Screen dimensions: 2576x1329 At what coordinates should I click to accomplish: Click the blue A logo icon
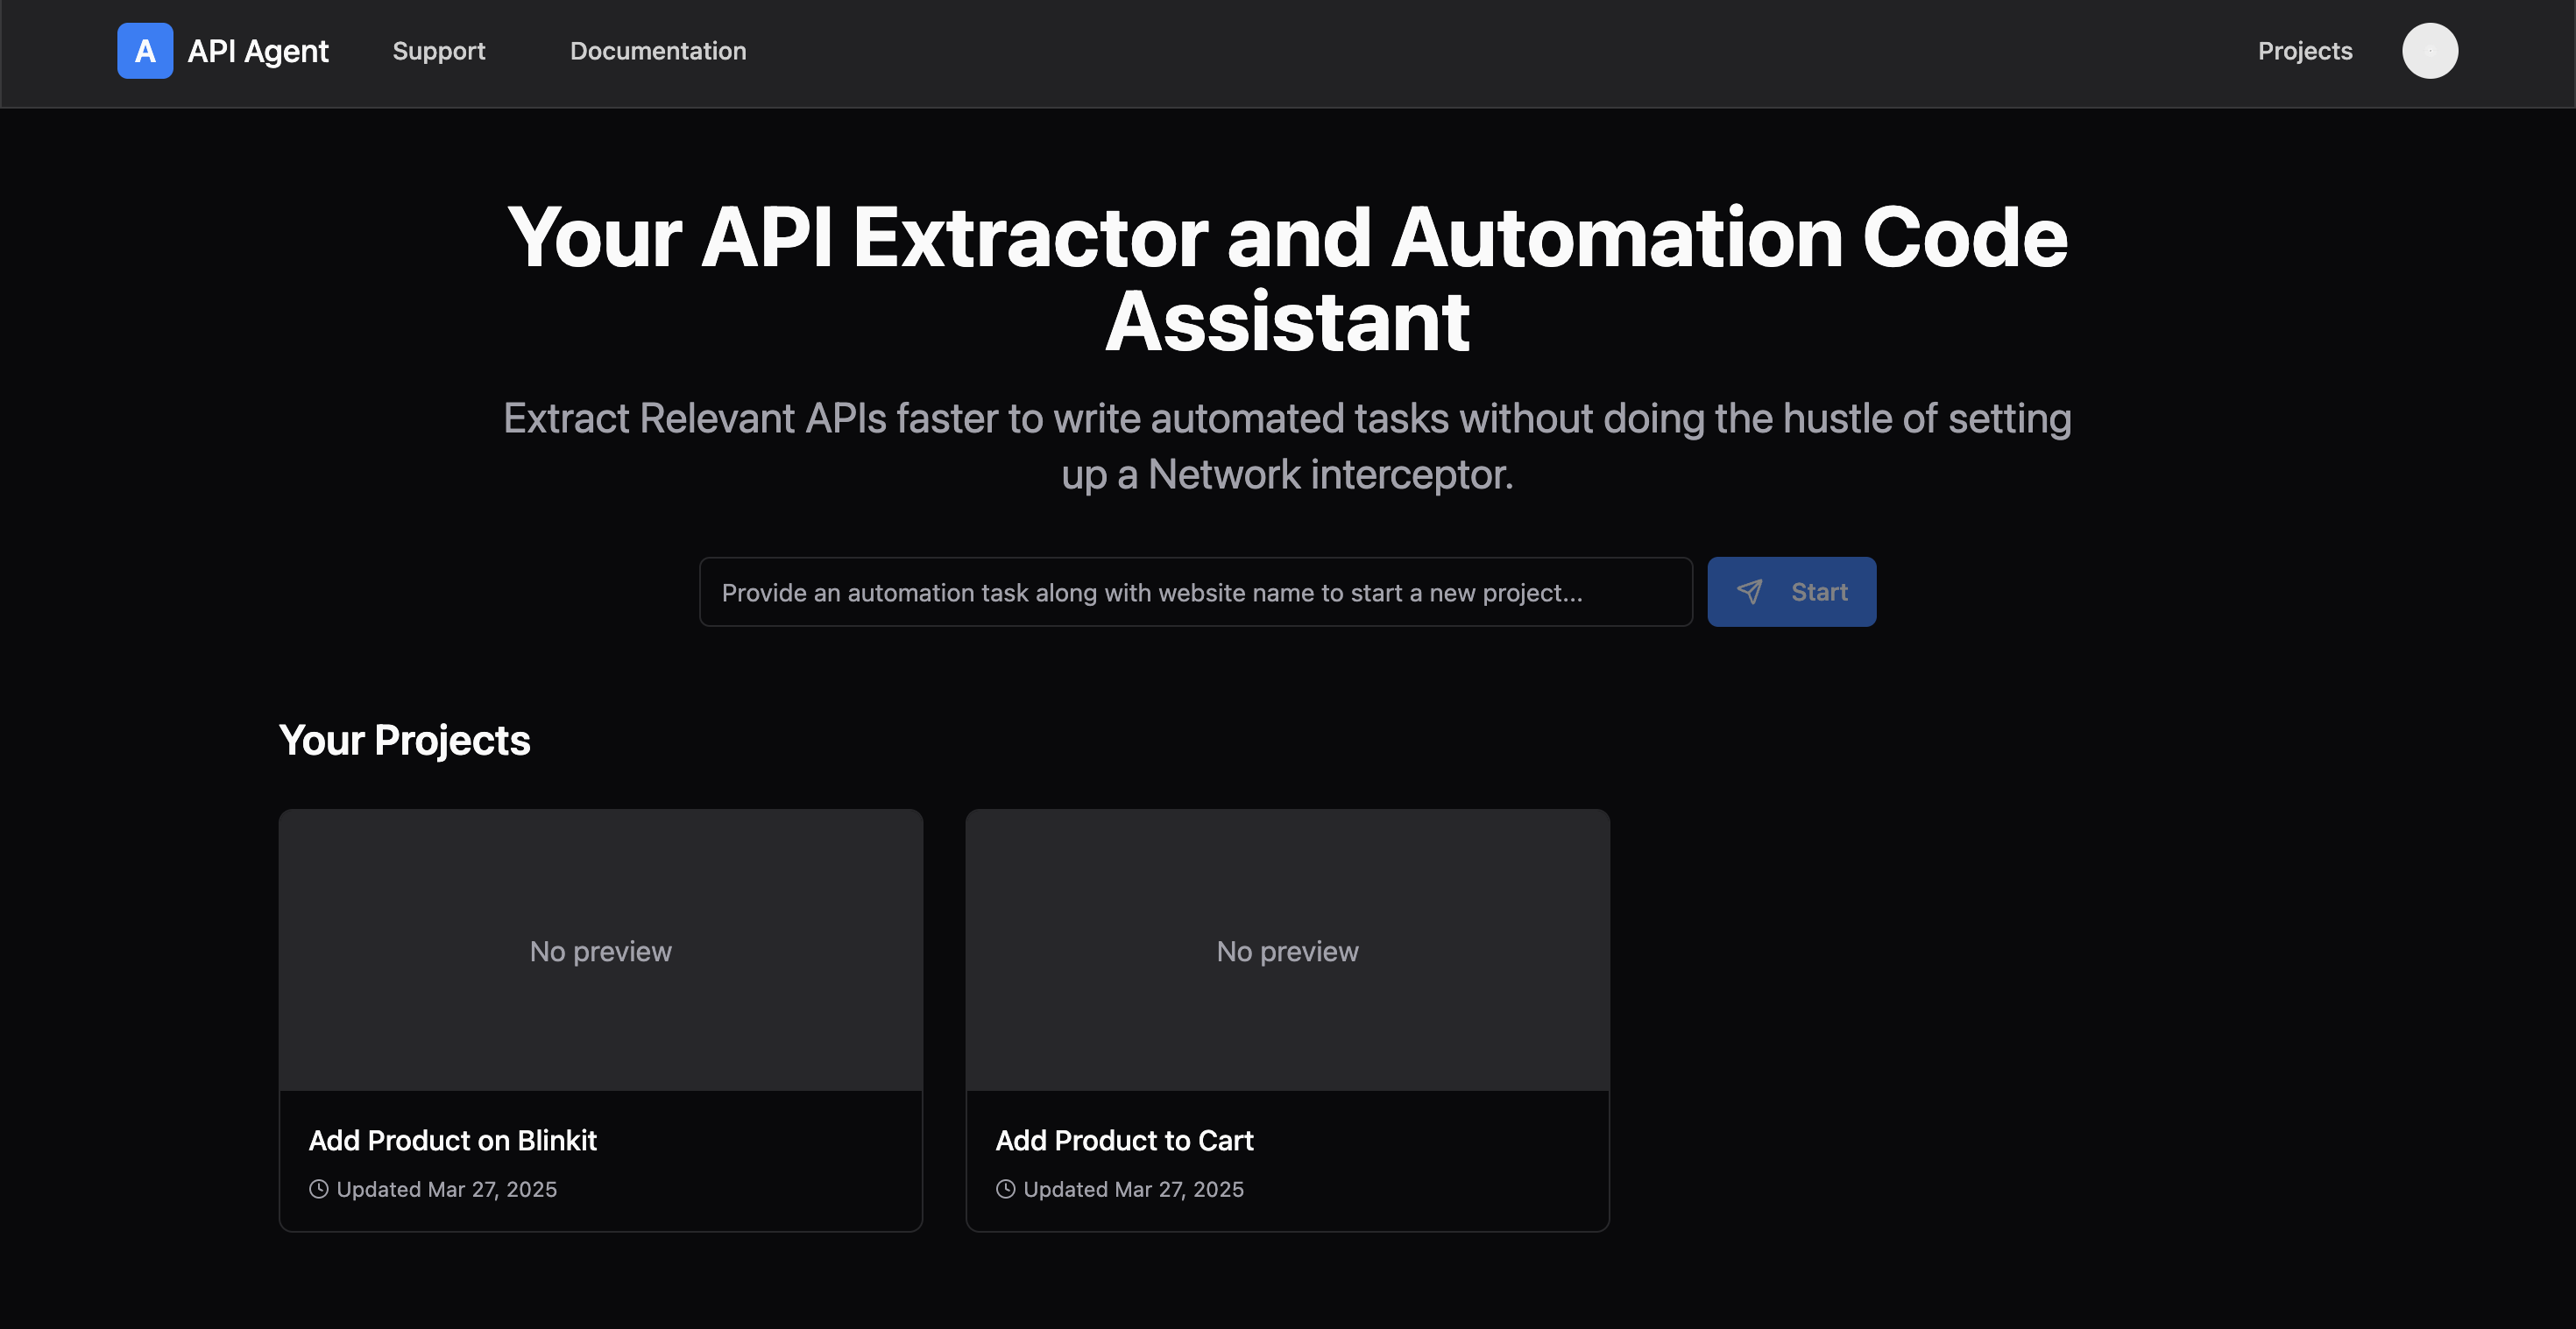145,51
